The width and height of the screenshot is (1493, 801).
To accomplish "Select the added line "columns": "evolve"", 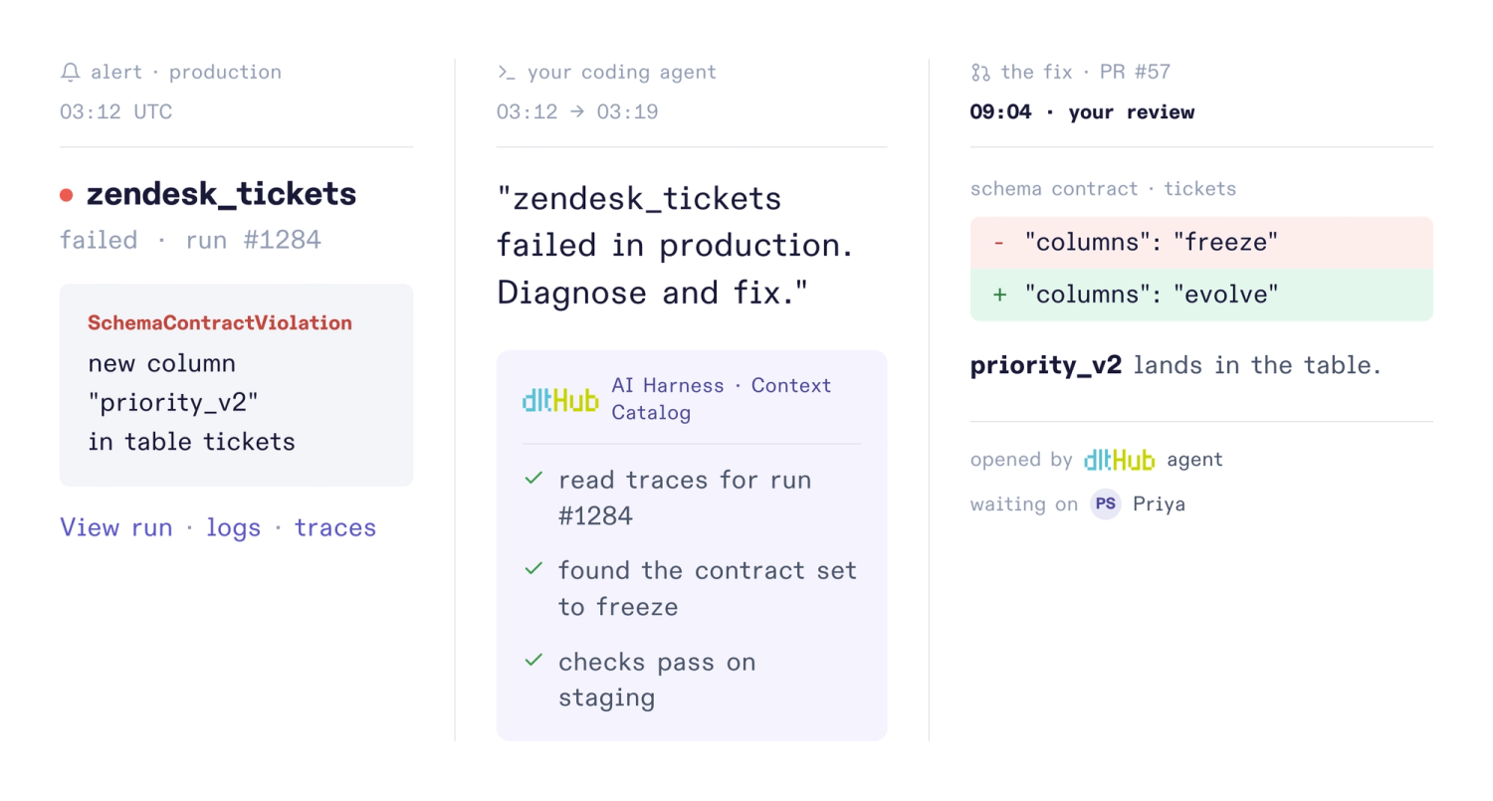I will (1201, 295).
